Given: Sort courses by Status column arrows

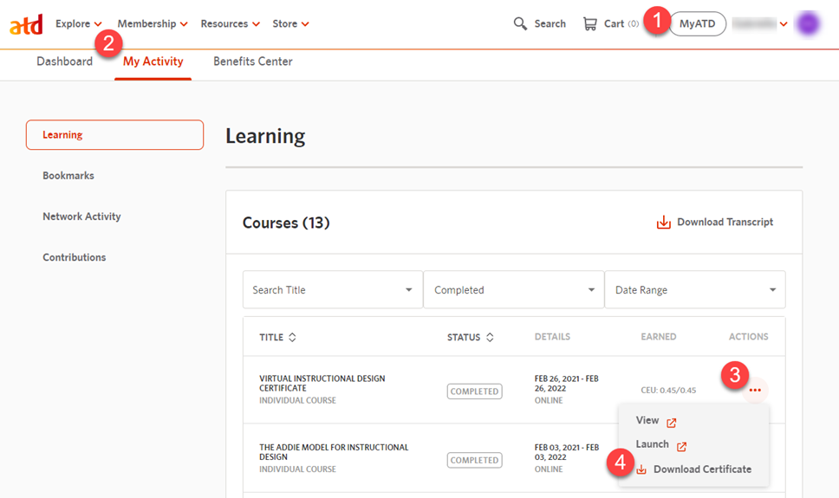Looking at the screenshot, I should pyautogui.click(x=490, y=337).
